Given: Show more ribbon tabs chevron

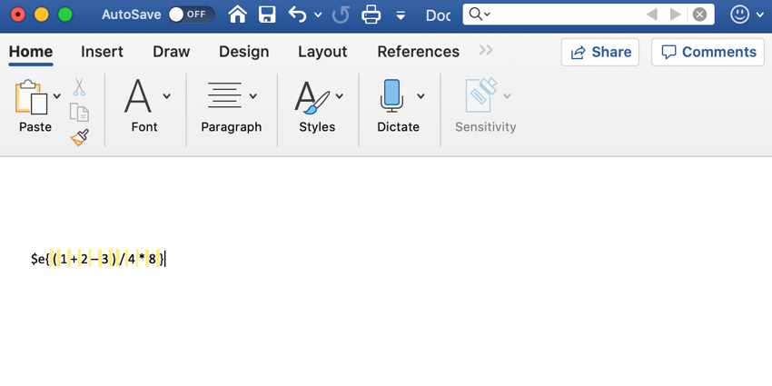Looking at the screenshot, I should click(x=486, y=50).
